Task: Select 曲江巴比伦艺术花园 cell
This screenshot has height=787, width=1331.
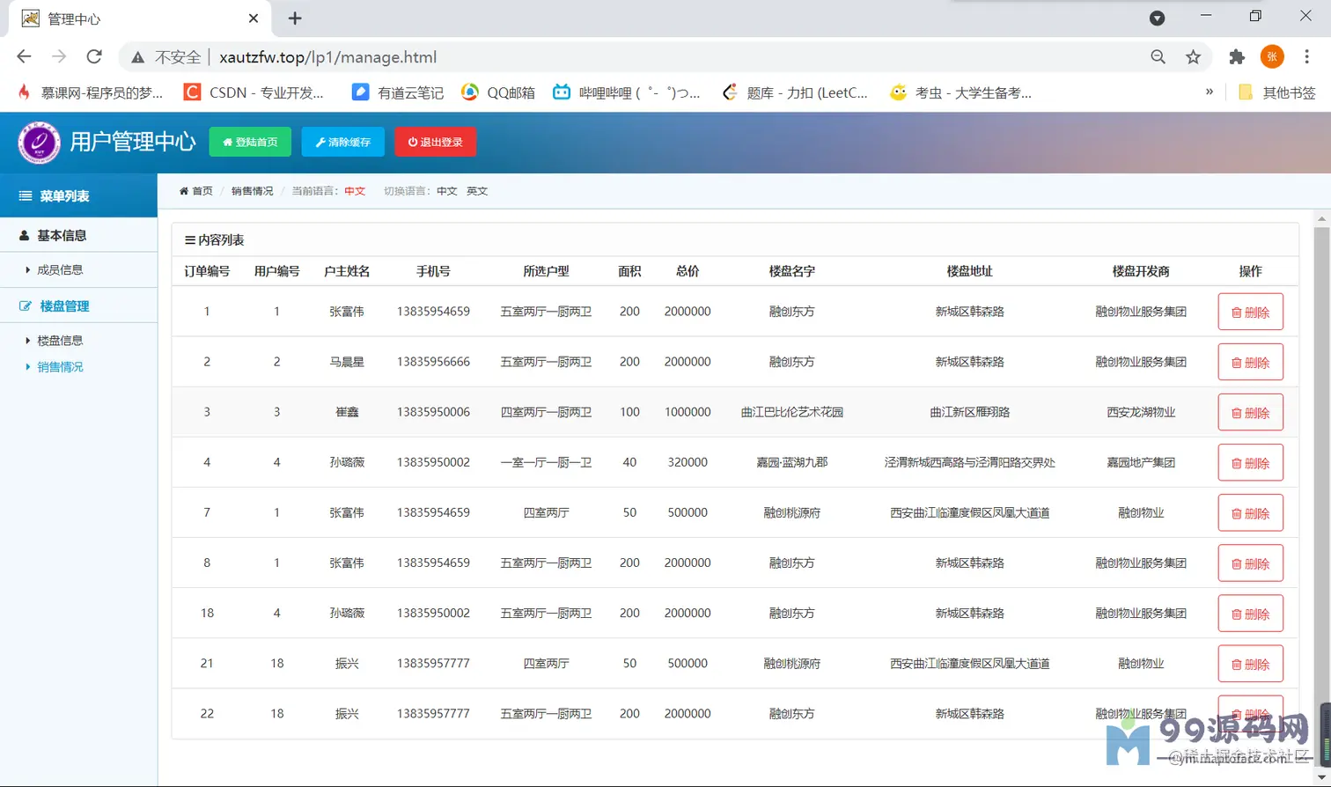Action: coord(791,412)
